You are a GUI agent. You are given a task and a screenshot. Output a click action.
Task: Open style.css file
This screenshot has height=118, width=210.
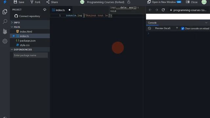30,45
